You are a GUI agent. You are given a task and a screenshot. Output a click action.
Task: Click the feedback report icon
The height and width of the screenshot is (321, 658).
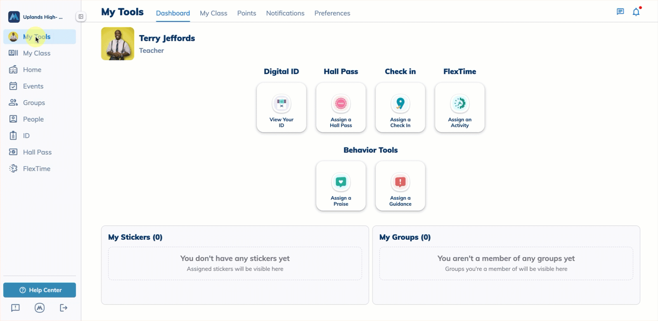point(15,308)
